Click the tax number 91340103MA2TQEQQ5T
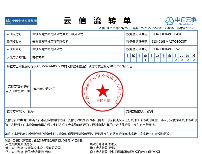The image size is (202, 154). 169,42
